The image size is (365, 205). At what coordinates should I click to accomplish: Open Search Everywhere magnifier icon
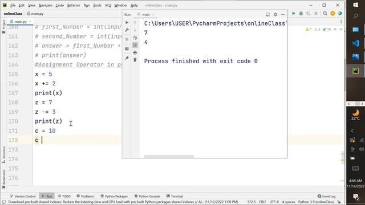tap(325, 14)
